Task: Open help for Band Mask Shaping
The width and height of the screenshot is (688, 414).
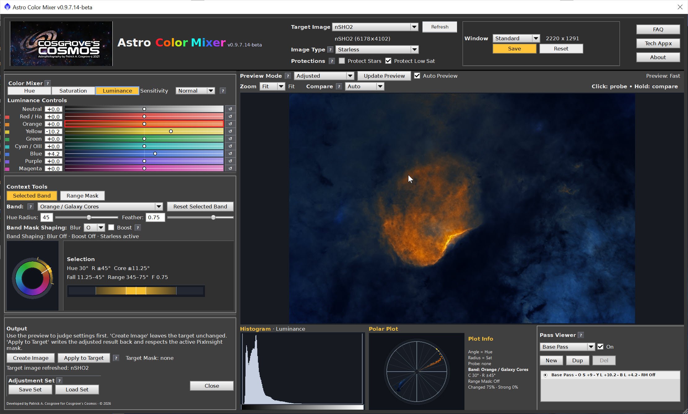Action: tap(138, 228)
